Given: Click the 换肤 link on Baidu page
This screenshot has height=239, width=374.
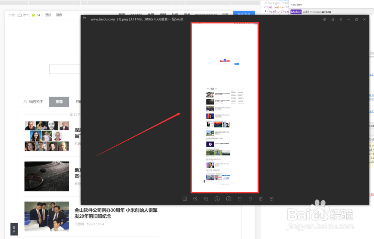Looking at the screenshot, I should click(48, 15).
